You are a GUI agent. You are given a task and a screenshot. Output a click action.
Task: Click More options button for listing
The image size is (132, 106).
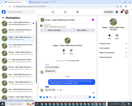point(82,30)
